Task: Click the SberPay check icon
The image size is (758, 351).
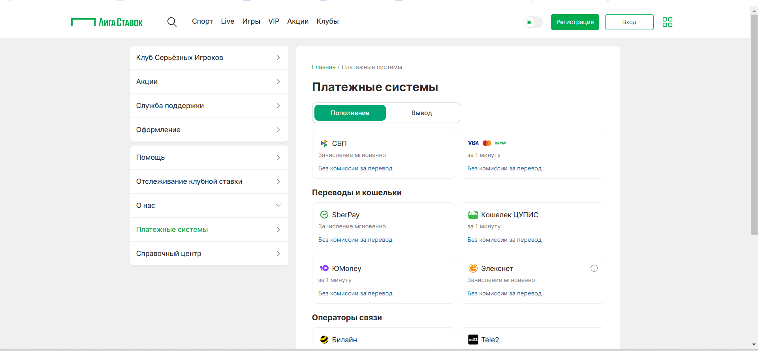Action: [324, 215]
